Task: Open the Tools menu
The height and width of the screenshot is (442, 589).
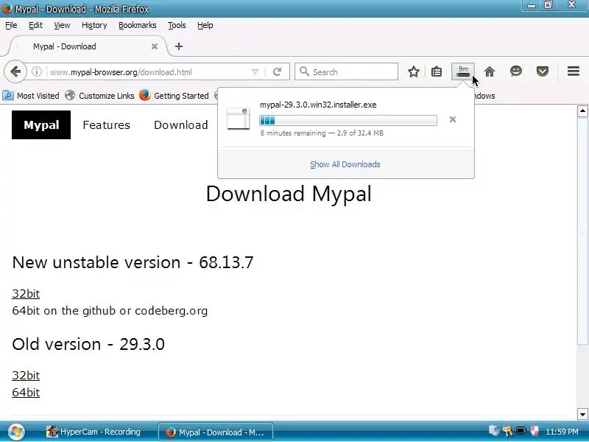Action: pos(177,25)
